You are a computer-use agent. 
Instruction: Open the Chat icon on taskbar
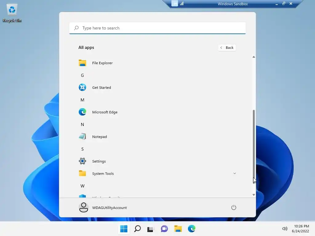click(164, 229)
